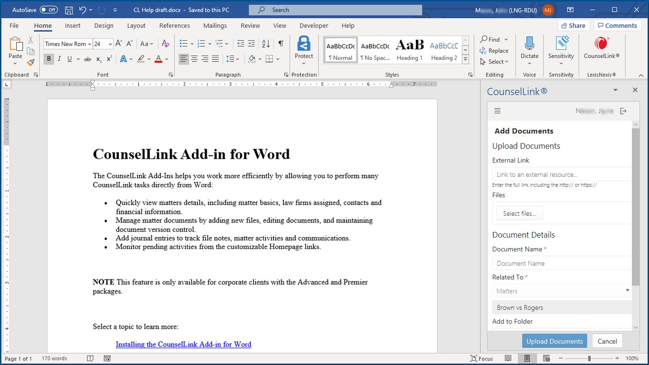Toggle right text alignment

coord(205,59)
